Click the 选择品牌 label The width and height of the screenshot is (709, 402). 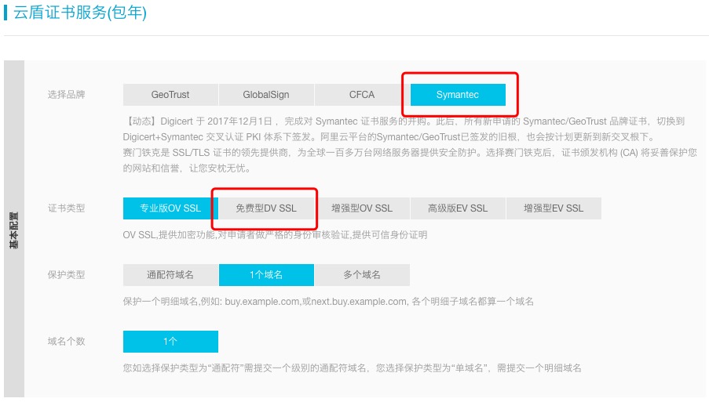pyautogui.click(x=67, y=95)
